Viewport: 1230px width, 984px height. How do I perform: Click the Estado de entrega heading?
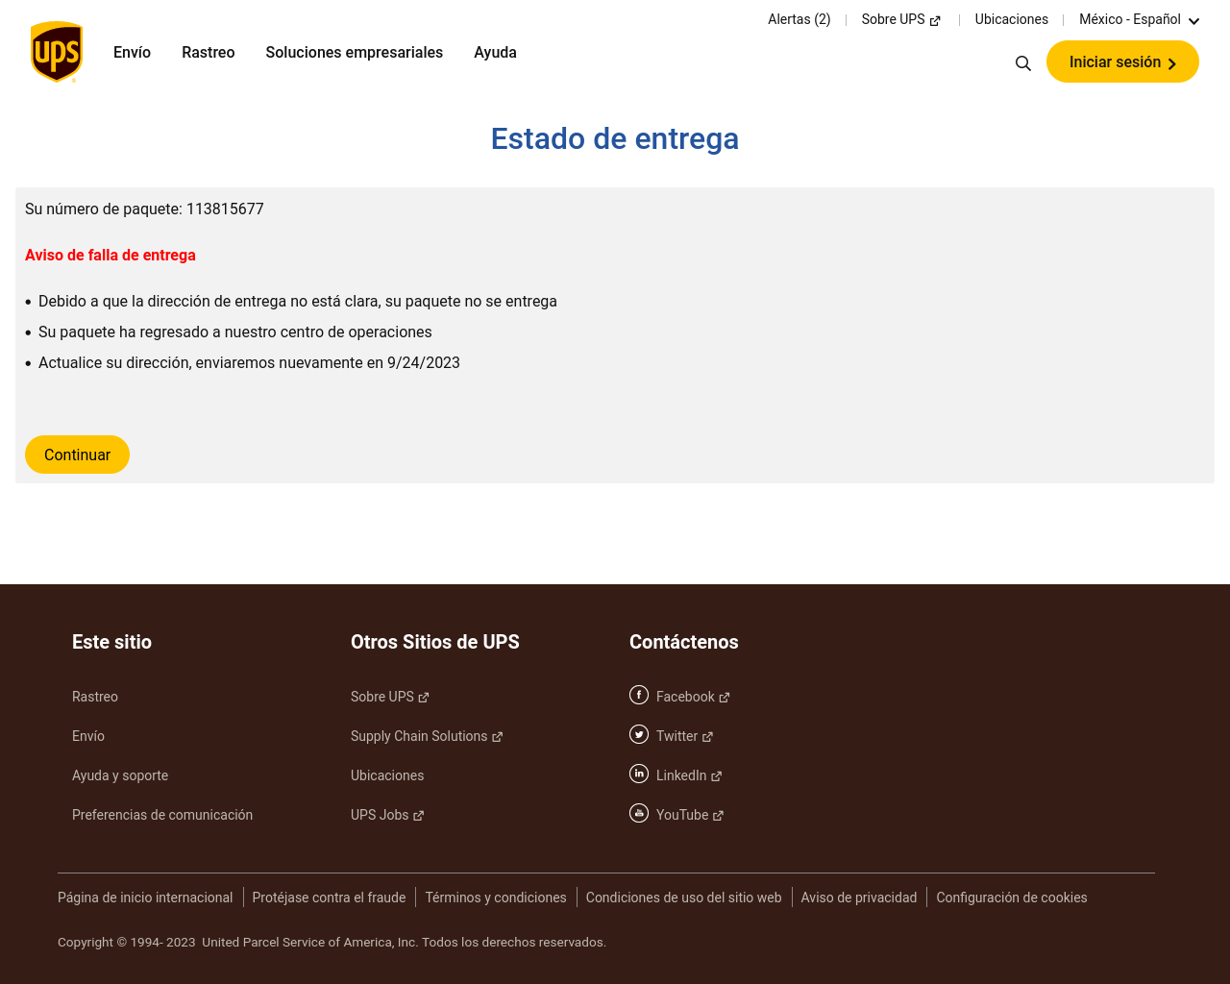coord(615,138)
